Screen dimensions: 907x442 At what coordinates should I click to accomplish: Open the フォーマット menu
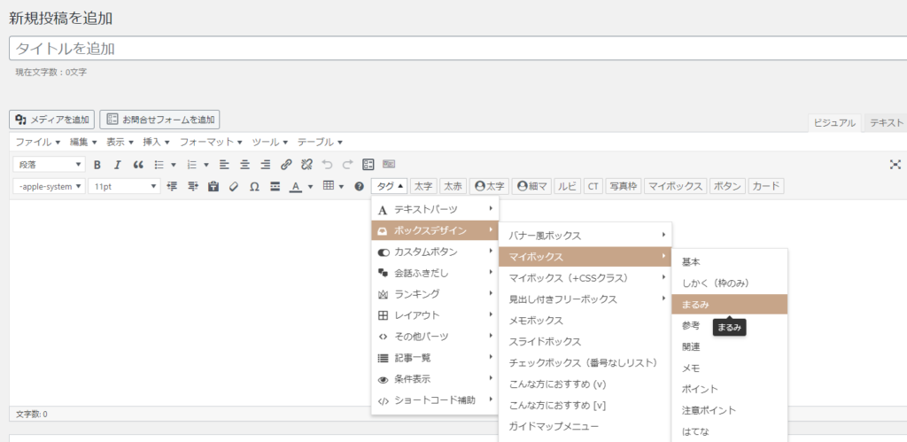tap(211, 142)
